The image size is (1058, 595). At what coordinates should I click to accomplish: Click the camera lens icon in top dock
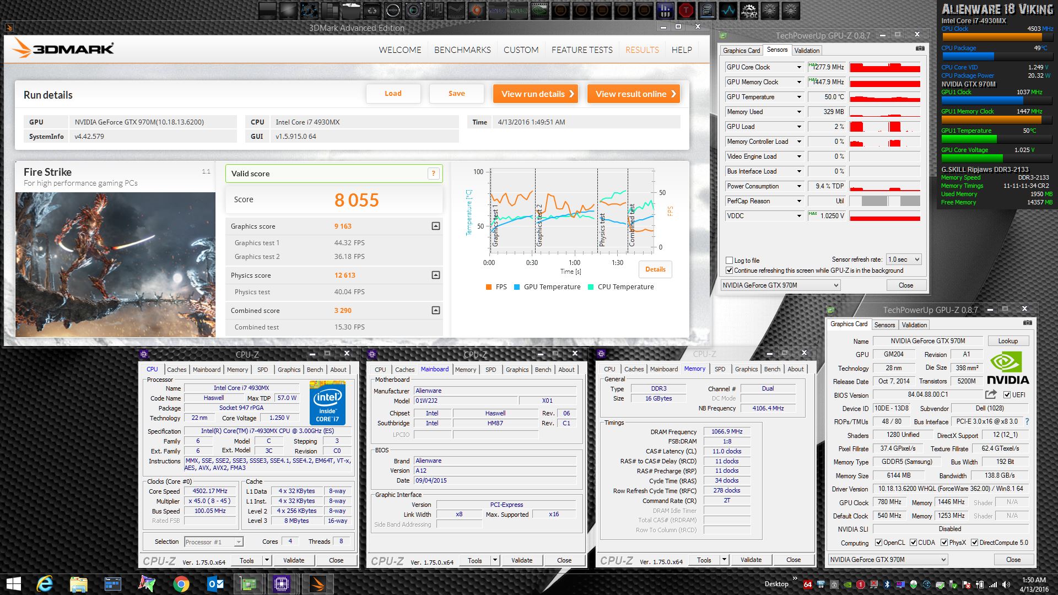click(x=414, y=10)
